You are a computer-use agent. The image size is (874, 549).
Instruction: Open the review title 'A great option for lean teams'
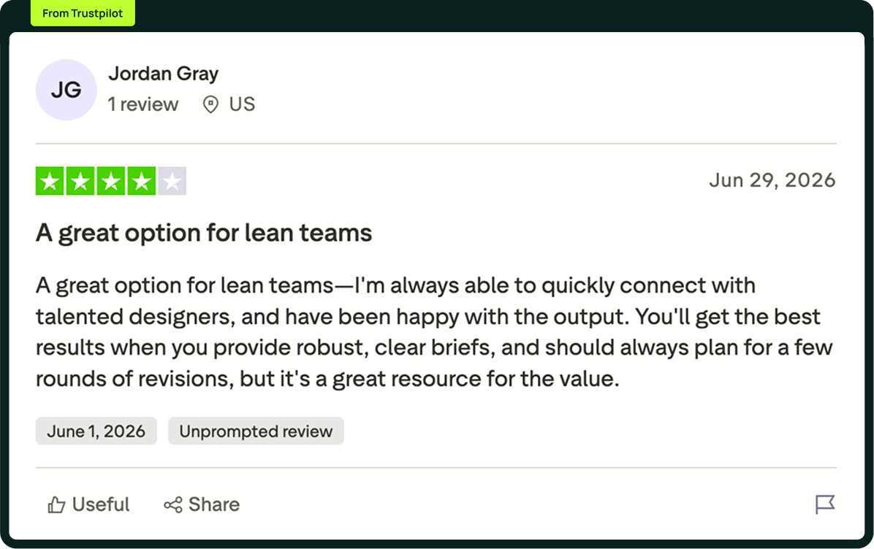[x=204, y=233]
